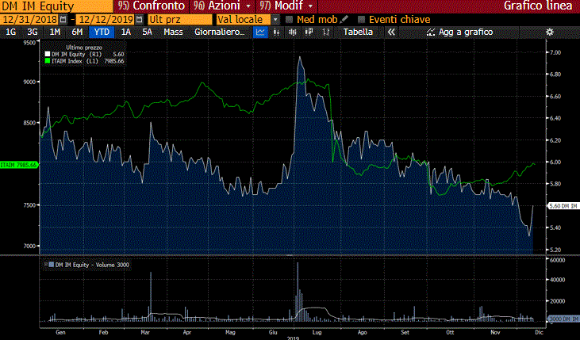580x340 pixels.
Task: Click the Agg a grafico chart icon
Action: click(x=431, y=32)
